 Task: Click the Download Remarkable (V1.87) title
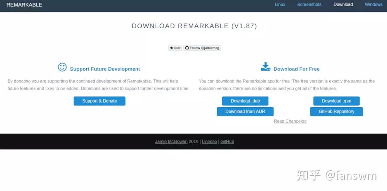195,26
